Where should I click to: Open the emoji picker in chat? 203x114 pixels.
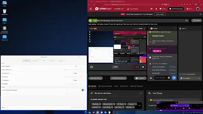(x=169, y=78)
